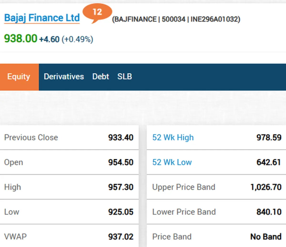Click the scrip code text BAJFINANCE | 500034 | INE296A01032
This screenshot has width=286, height=247.
[176, 19]
